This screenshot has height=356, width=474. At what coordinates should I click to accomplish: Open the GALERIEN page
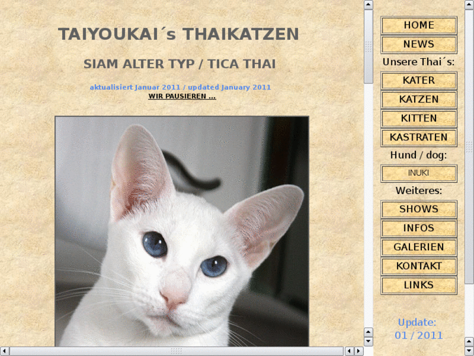pyautogui.click(x=419, y=247)
